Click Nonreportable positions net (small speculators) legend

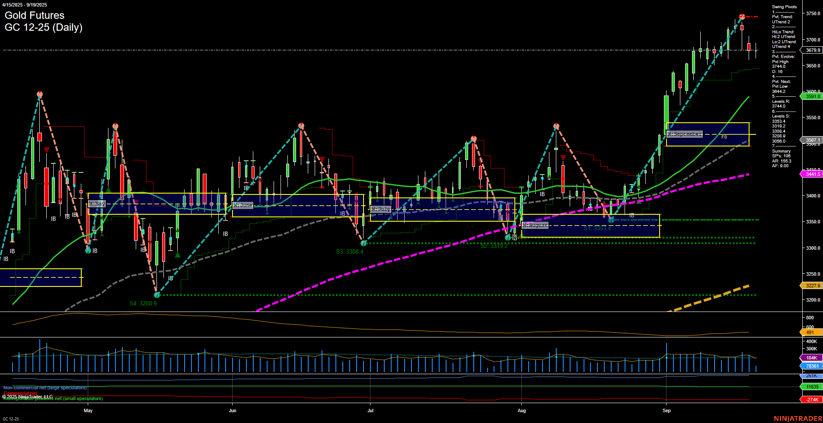click(53, 398)
